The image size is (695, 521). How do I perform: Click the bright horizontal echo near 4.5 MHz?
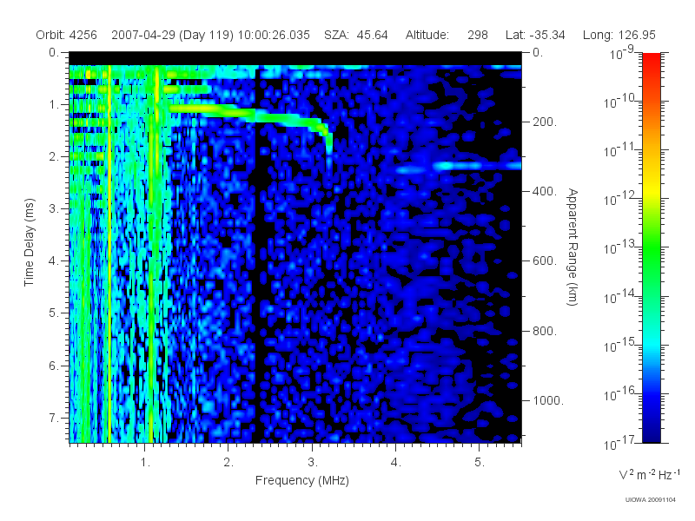(458, 167)
